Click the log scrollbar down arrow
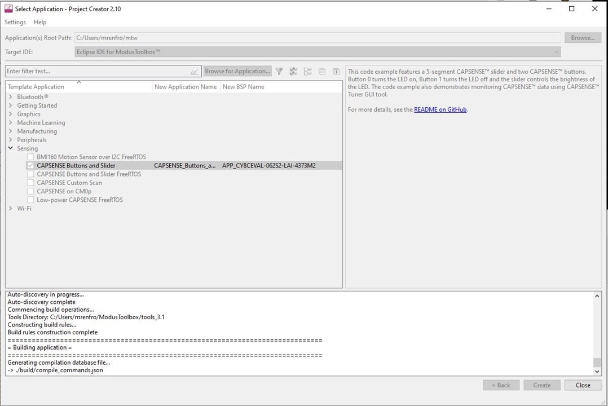The height and width of the screenshot is (406, 608). pos(597,371)
